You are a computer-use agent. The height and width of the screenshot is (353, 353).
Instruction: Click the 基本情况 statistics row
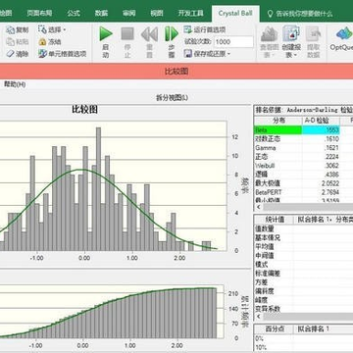[303, 237]
